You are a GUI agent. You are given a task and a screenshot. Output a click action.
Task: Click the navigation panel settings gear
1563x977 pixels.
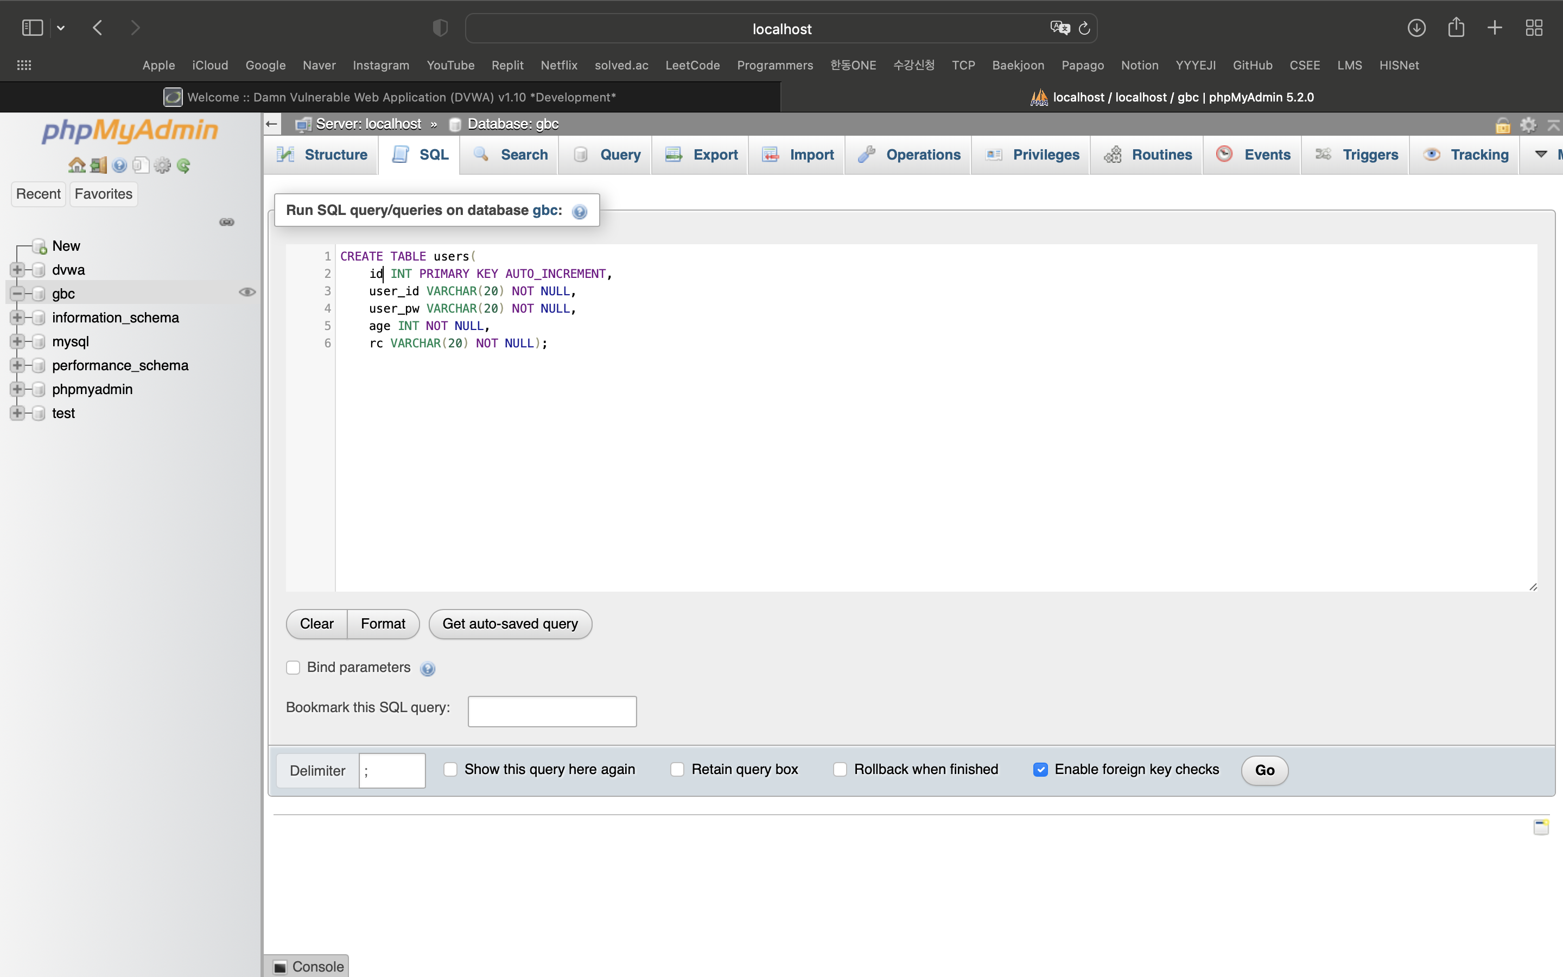[x=162, y=166]
